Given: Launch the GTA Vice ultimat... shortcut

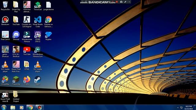Looking at the screenshot, I should [x=27, y=7].
